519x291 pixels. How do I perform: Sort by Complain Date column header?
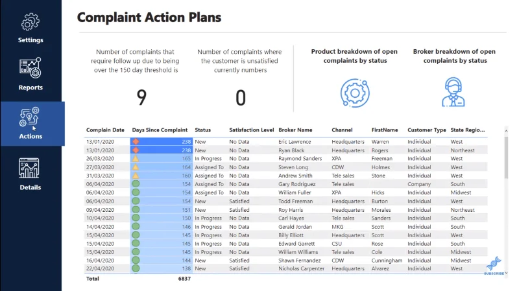105,130
